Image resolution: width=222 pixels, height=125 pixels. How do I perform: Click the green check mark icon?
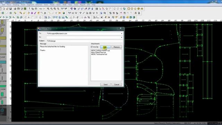[x=1, y=17]
